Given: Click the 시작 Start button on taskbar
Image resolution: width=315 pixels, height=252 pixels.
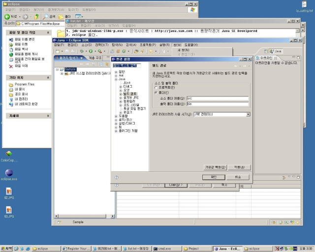Looking at the screenshot, I should pyautogui.click(x=6, y=249).
